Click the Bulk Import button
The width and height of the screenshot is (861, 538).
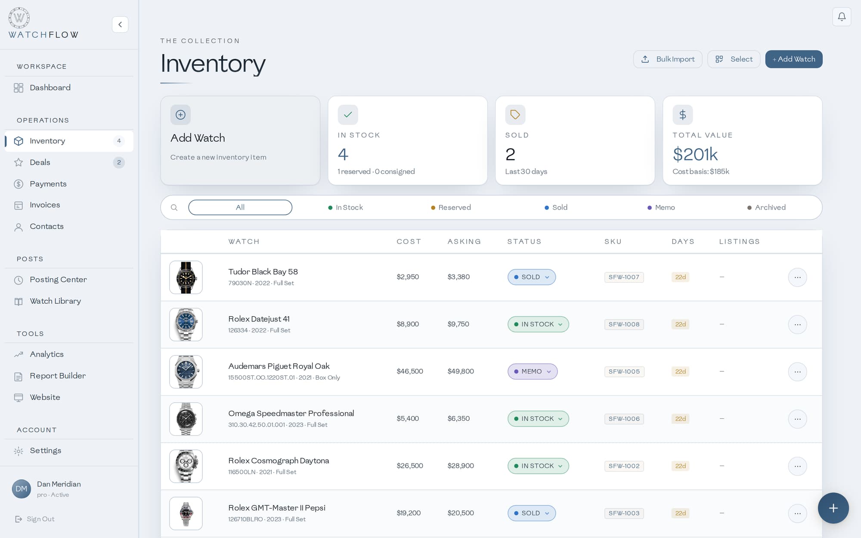[668, 59]
